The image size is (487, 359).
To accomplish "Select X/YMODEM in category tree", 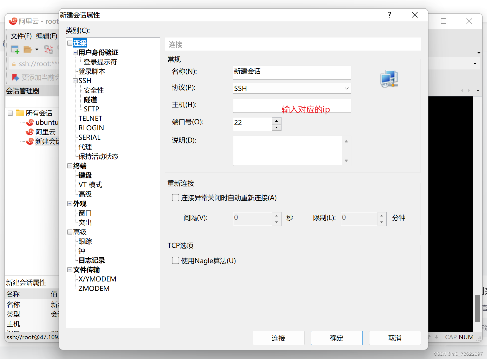I will coord(97,279).
